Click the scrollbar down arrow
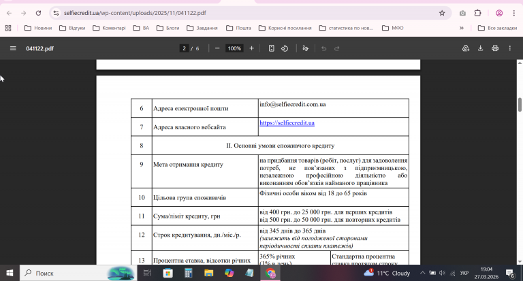523x281 pixels. pos(520,262)
